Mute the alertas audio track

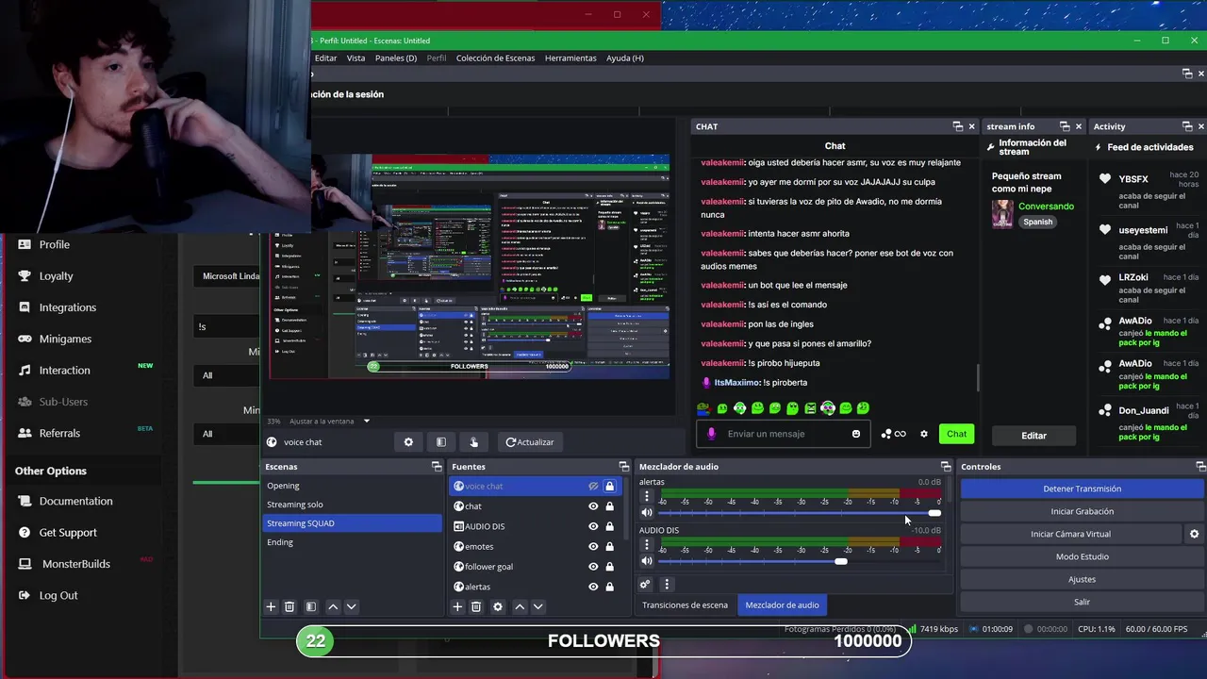coord(647,513)
